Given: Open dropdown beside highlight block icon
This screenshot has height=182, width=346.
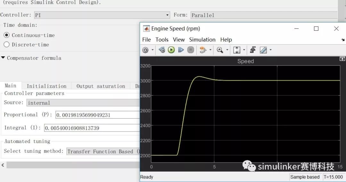Looking at the screenshot, I should (x=210, y=50).
